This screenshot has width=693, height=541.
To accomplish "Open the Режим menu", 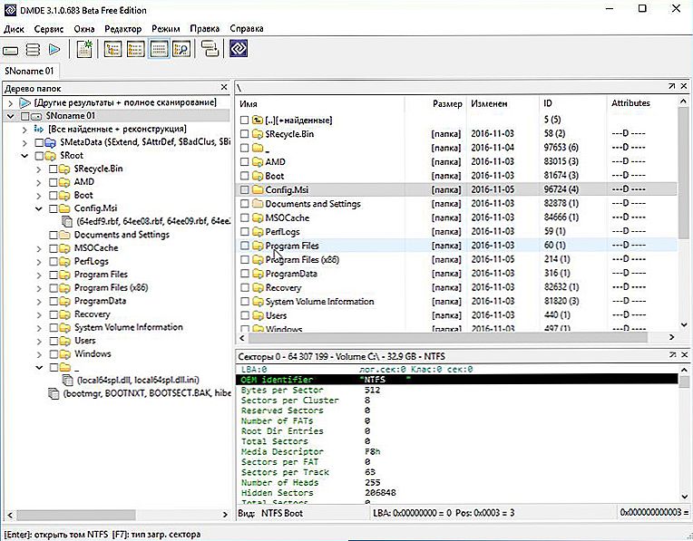I will coord(166,29).
